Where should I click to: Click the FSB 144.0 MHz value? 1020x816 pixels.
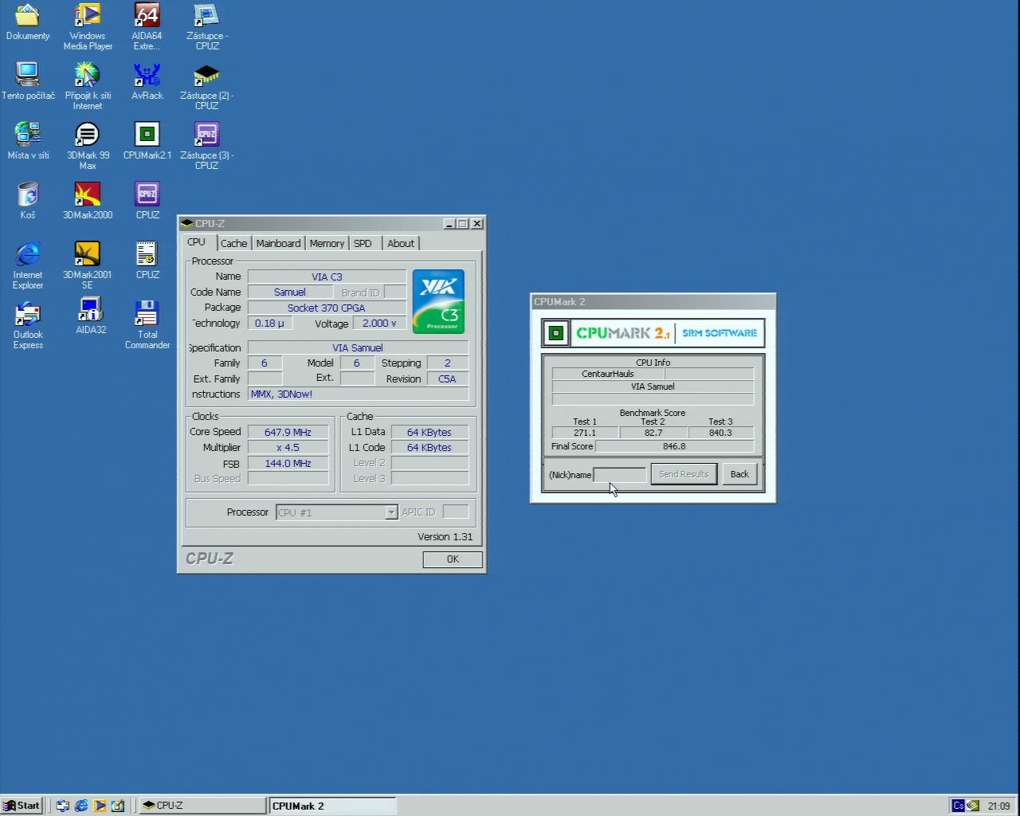[x=288, y=463]
